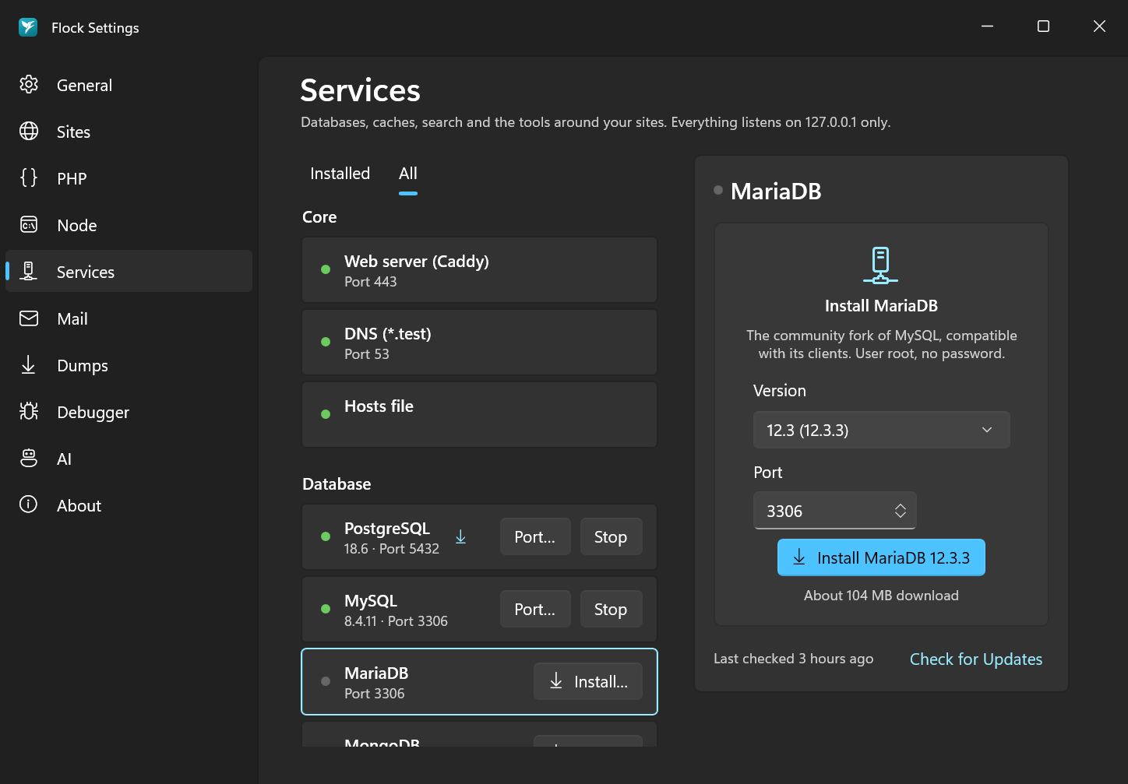This screenshot has height=784, width=1128.
Task: Minimize the Flock Settings window
Action: tap(987, 26)
